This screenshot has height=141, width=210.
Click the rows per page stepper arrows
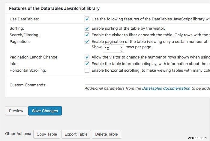(121, 48)
